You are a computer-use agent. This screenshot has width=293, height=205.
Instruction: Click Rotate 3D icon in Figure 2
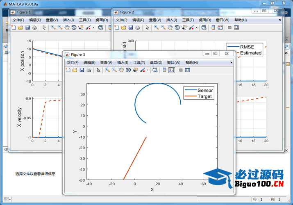pyautogui.click(x=177, y=27)
